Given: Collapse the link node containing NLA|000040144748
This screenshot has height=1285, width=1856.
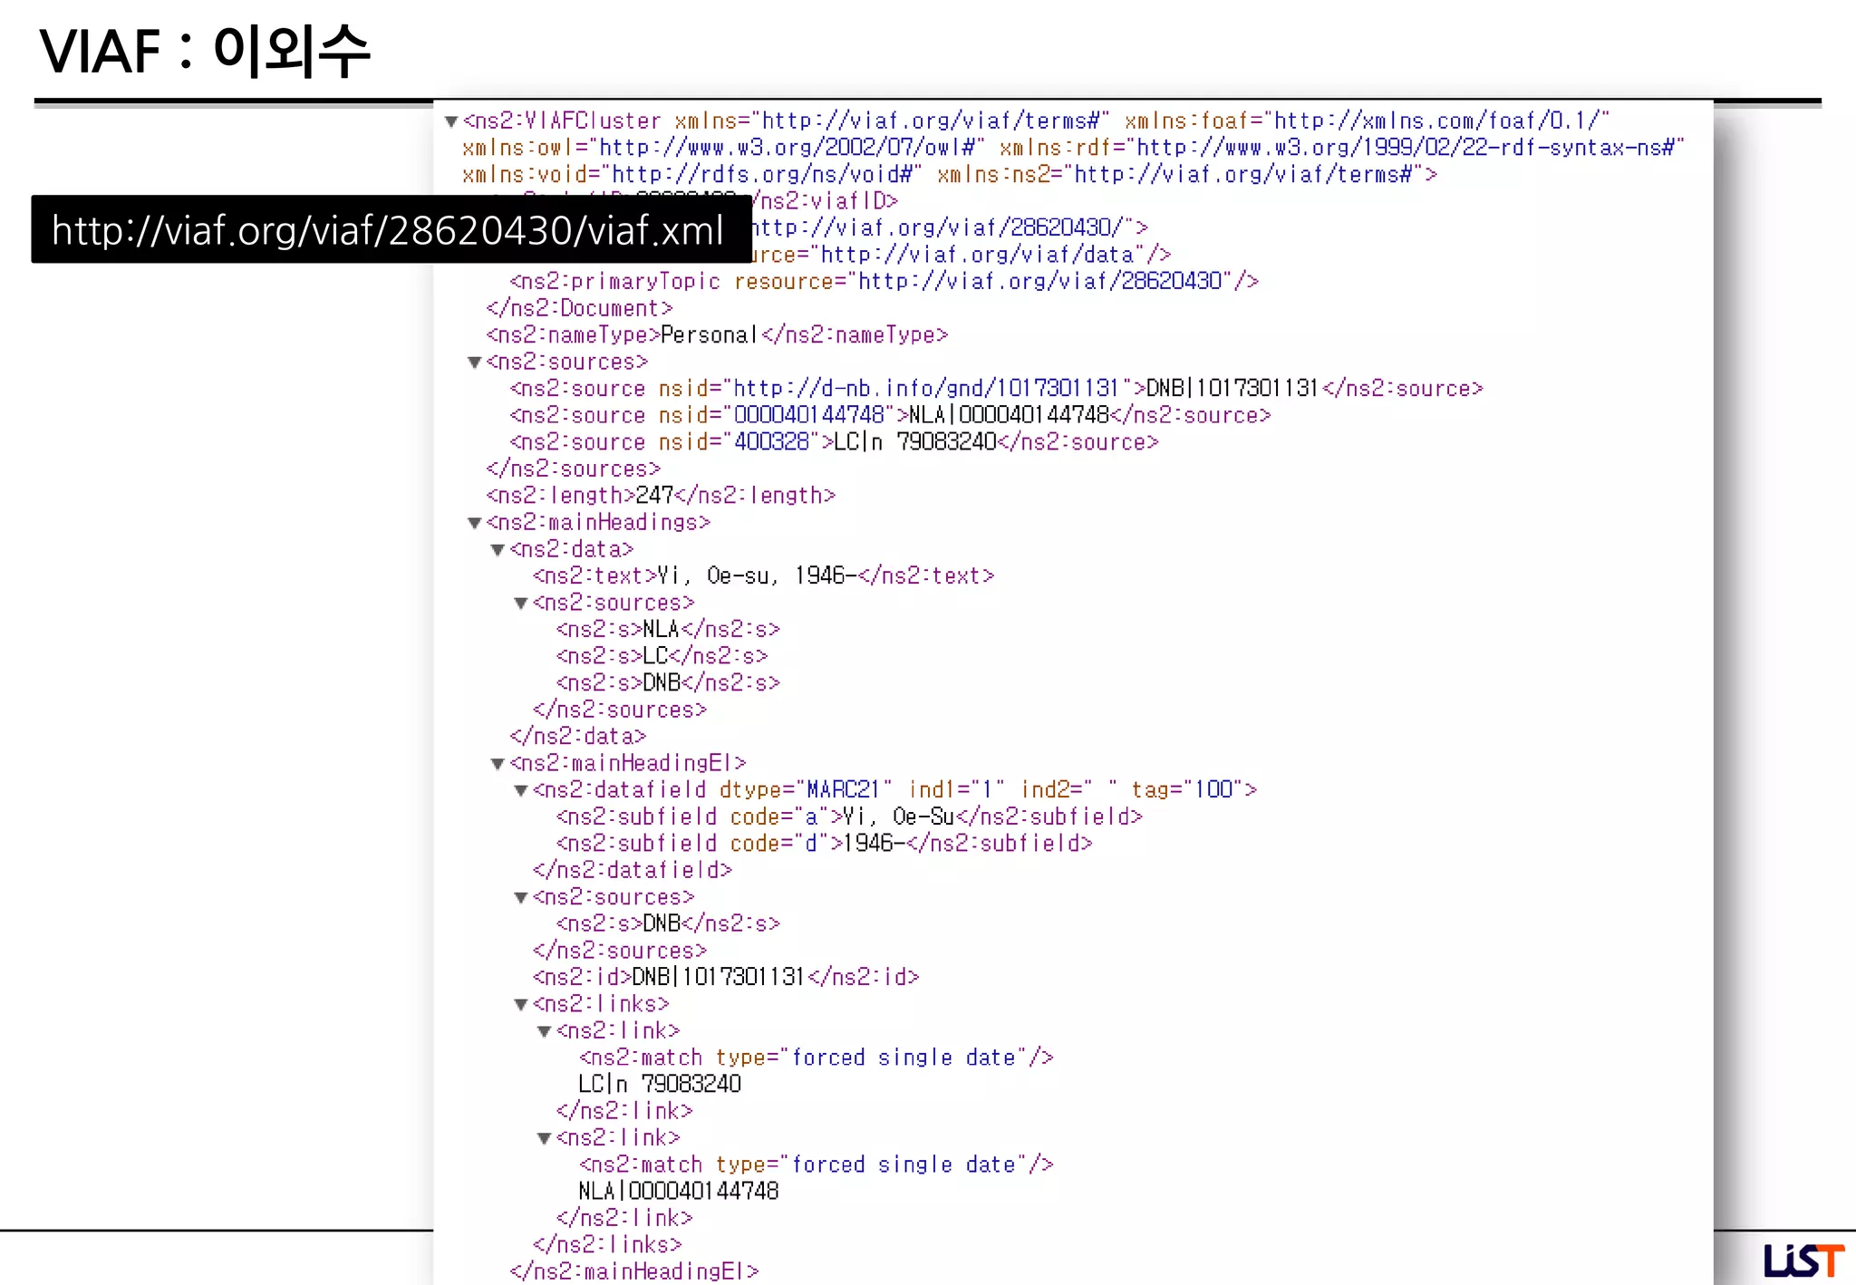Looking at the screenshot, I should pos(545,1138).
